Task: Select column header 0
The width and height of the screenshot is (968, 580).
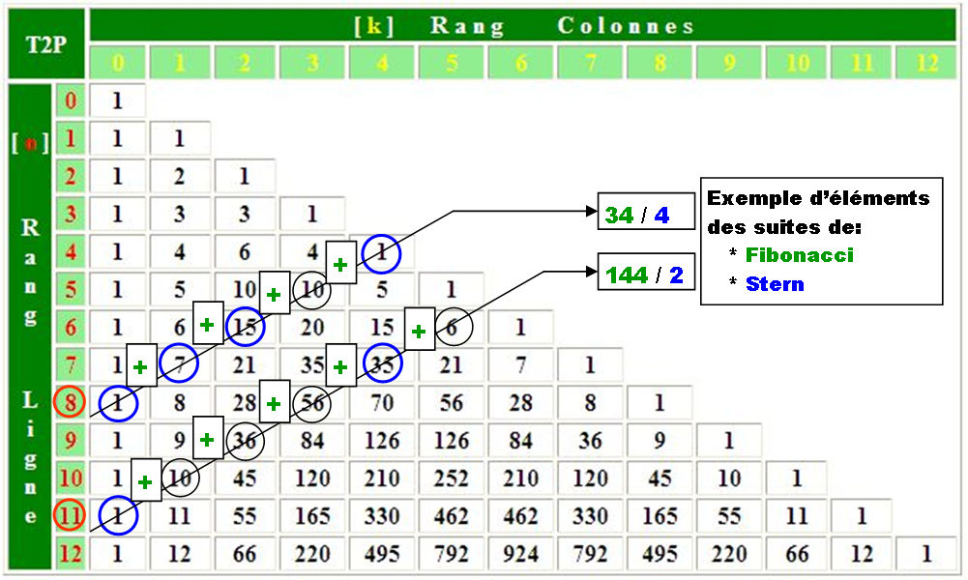Action: point(118,62)
